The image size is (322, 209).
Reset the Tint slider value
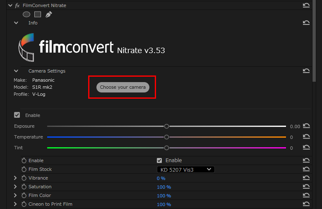(306, 147)
